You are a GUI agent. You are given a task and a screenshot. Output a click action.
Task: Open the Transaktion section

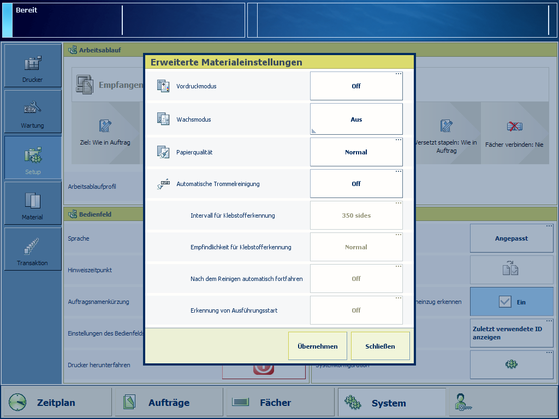(x=33, y=249)
